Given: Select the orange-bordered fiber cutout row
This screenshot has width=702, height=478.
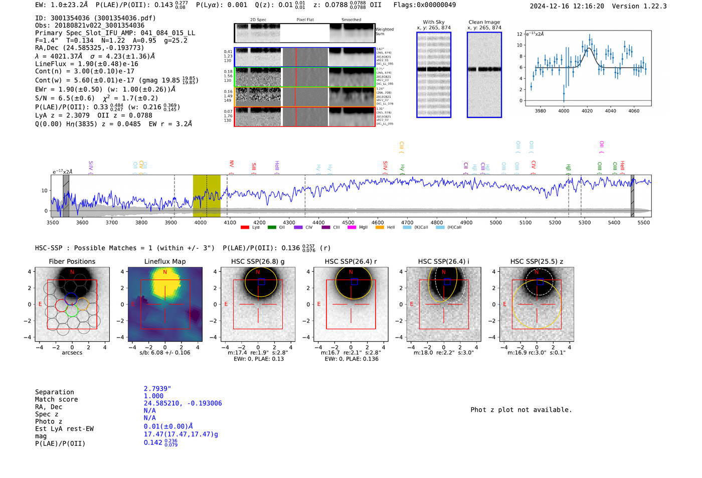Looking at the screenshot, I should tap(304, 97).
